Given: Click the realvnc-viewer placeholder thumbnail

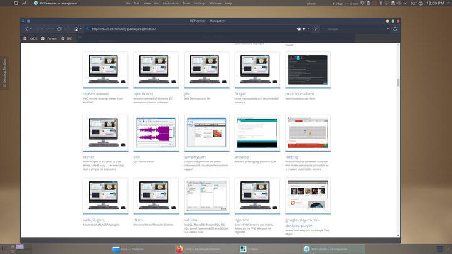Looking at the screenshot, I should pyautogui.click(x=105, y=70).
